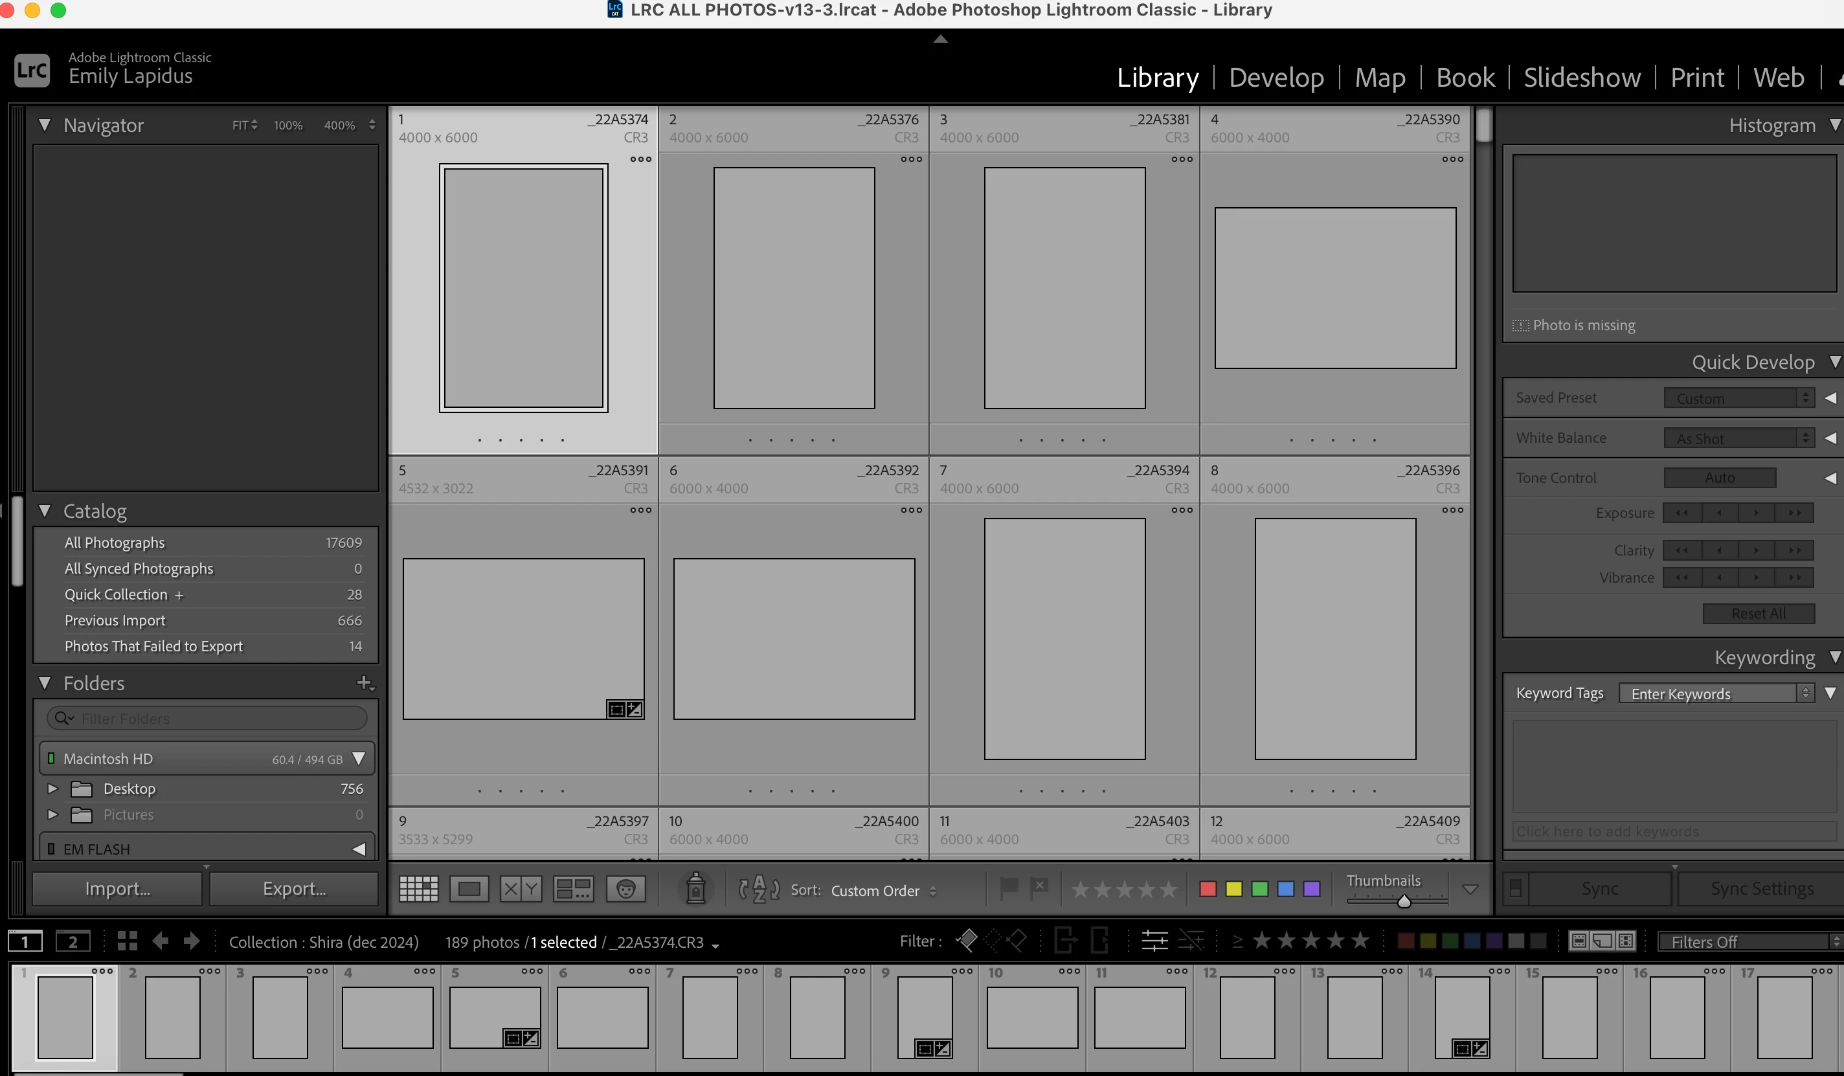Open People view face icon

pyautogui.click(x=625, y=889)
